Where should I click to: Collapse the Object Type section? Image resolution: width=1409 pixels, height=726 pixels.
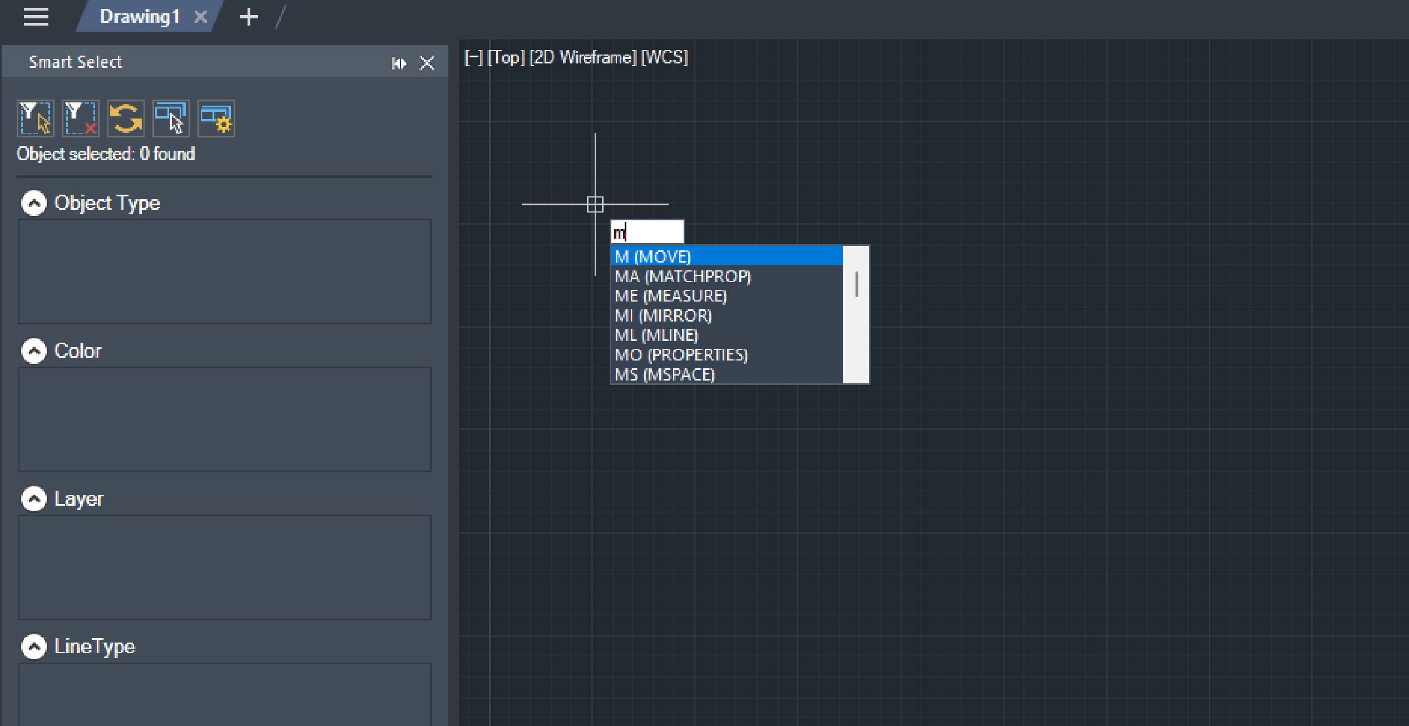point(34,203)
